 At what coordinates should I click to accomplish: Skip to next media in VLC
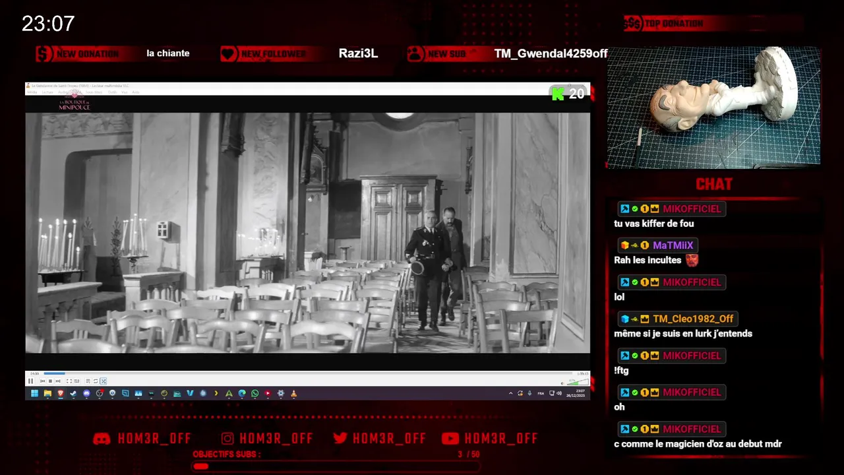click(58, 381)
